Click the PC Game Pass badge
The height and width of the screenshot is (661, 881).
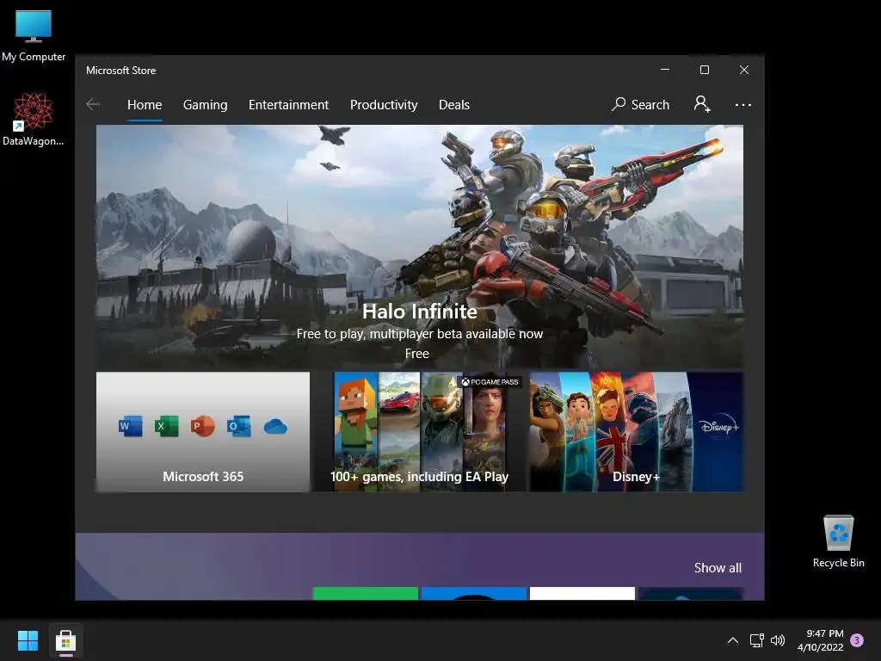(490, 382)
